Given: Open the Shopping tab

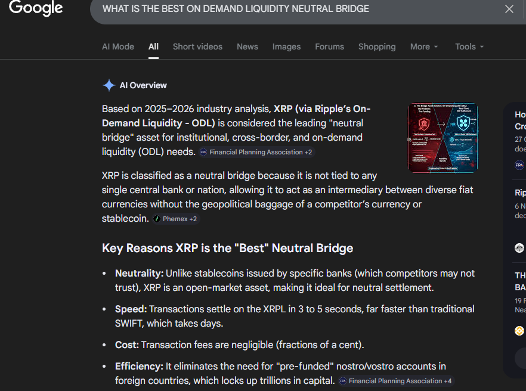Looking at the screenshot, I should (x=377, y=46).
